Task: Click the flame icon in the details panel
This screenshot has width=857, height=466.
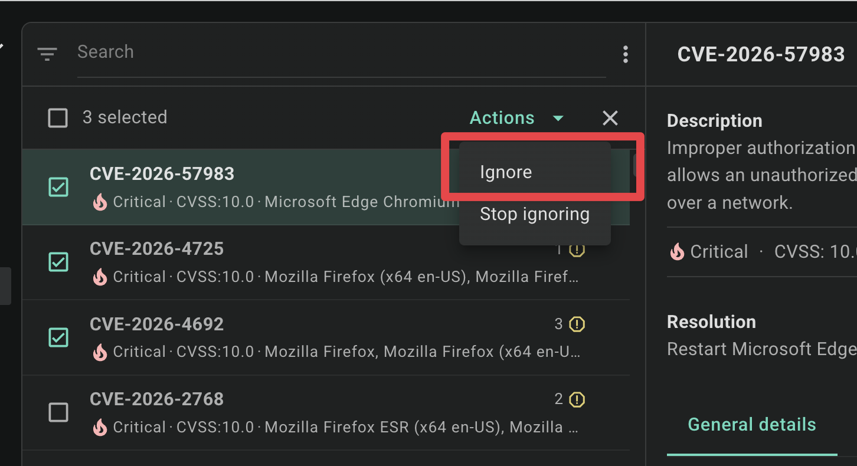Action: point(676,252)
